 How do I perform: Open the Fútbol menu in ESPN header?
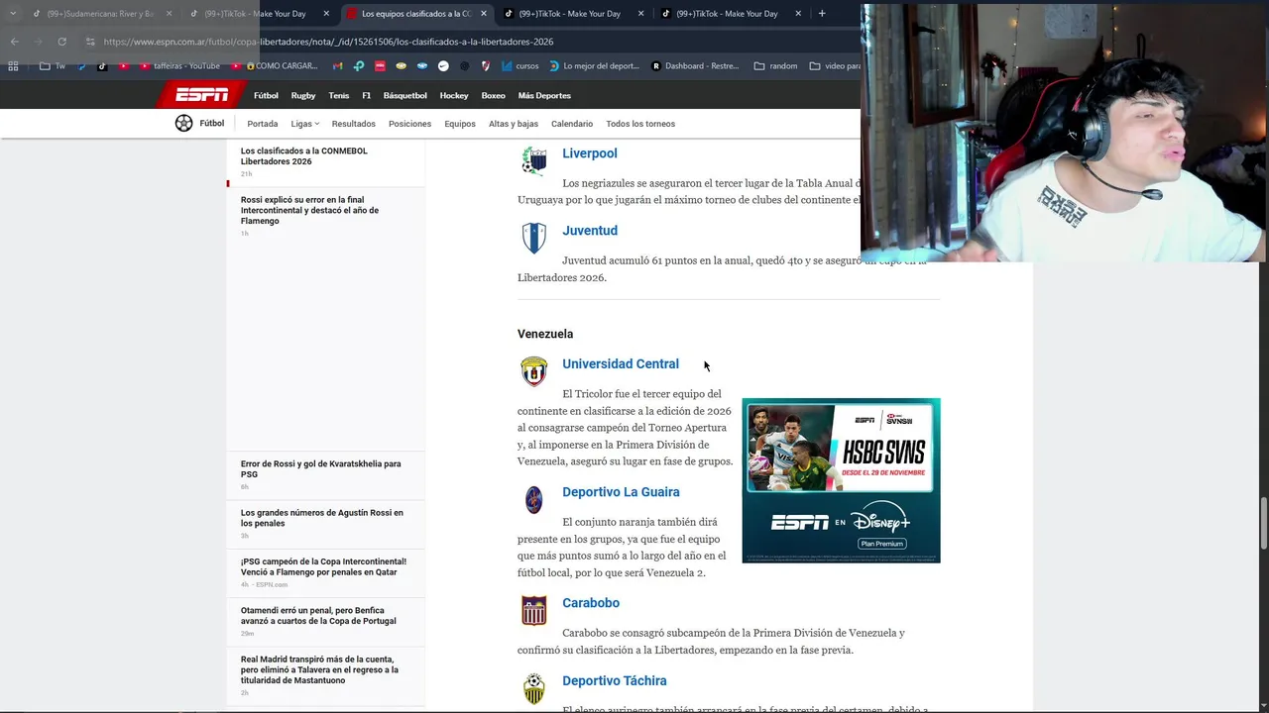pos(266,96)
